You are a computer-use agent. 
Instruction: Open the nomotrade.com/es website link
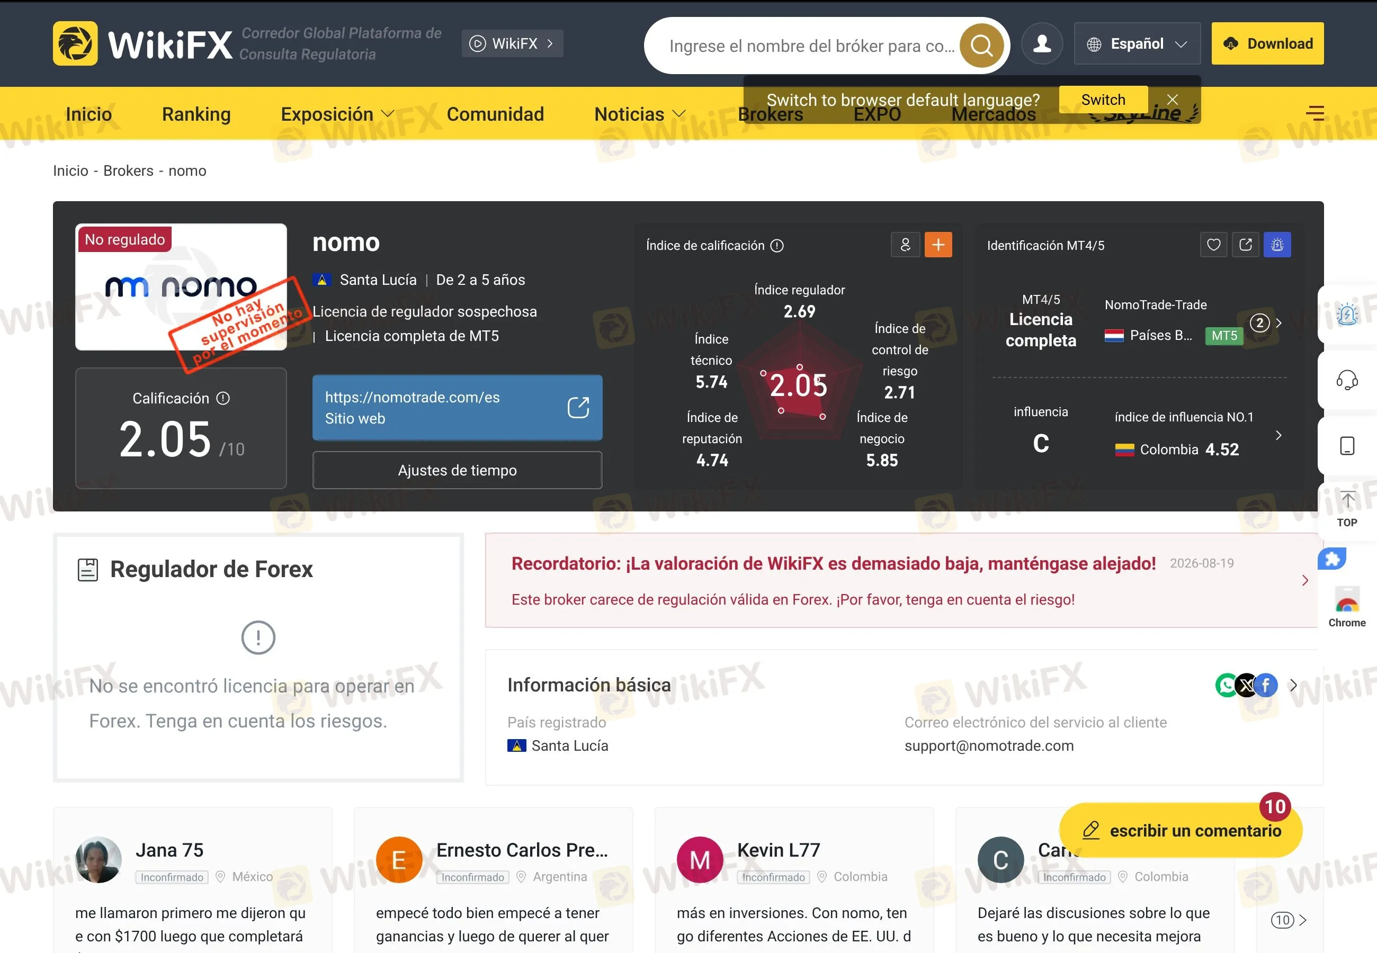457,408
